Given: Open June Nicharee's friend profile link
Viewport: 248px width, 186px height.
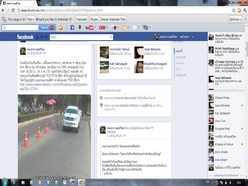Looking at the screenshot, I should (x=152, y=49).
